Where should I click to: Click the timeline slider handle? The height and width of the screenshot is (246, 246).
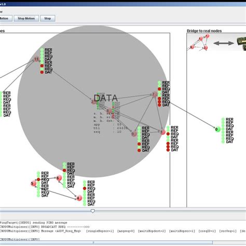[93, 211]
